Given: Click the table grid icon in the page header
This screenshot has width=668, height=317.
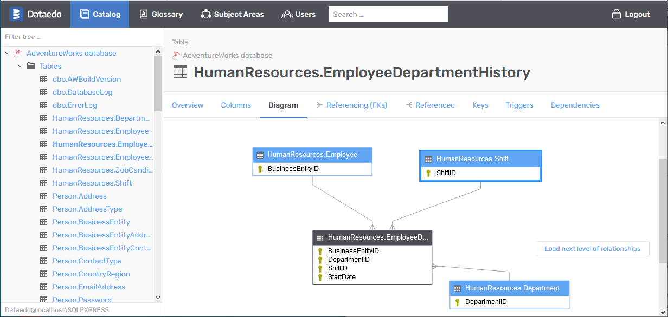Looking at the screenshot, I should click(x=180, y=71).
